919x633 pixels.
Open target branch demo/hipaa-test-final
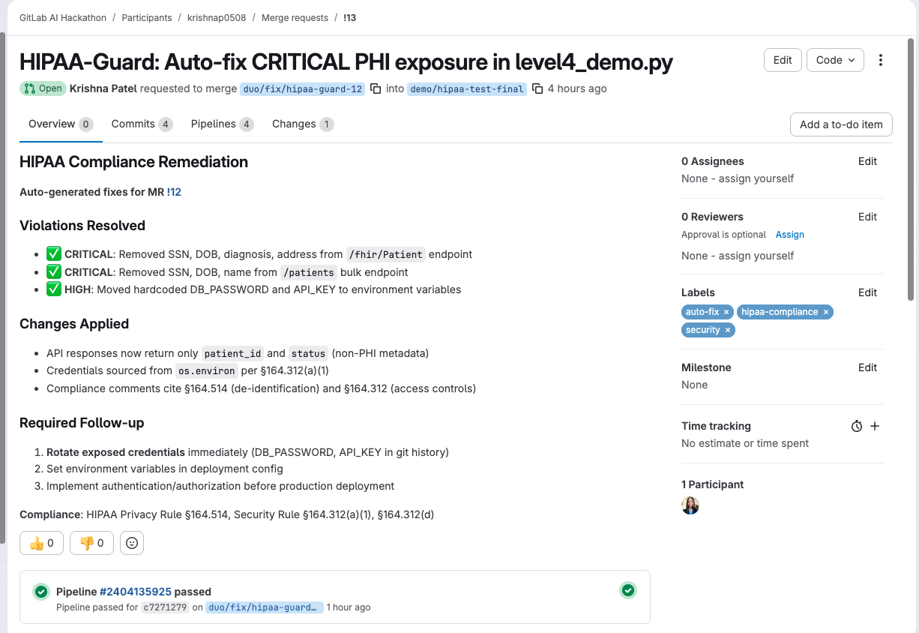467,88
